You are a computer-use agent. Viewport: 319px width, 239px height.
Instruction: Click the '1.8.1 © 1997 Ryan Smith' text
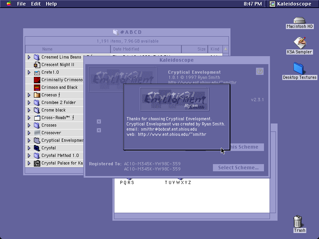(x=194, y=77)
